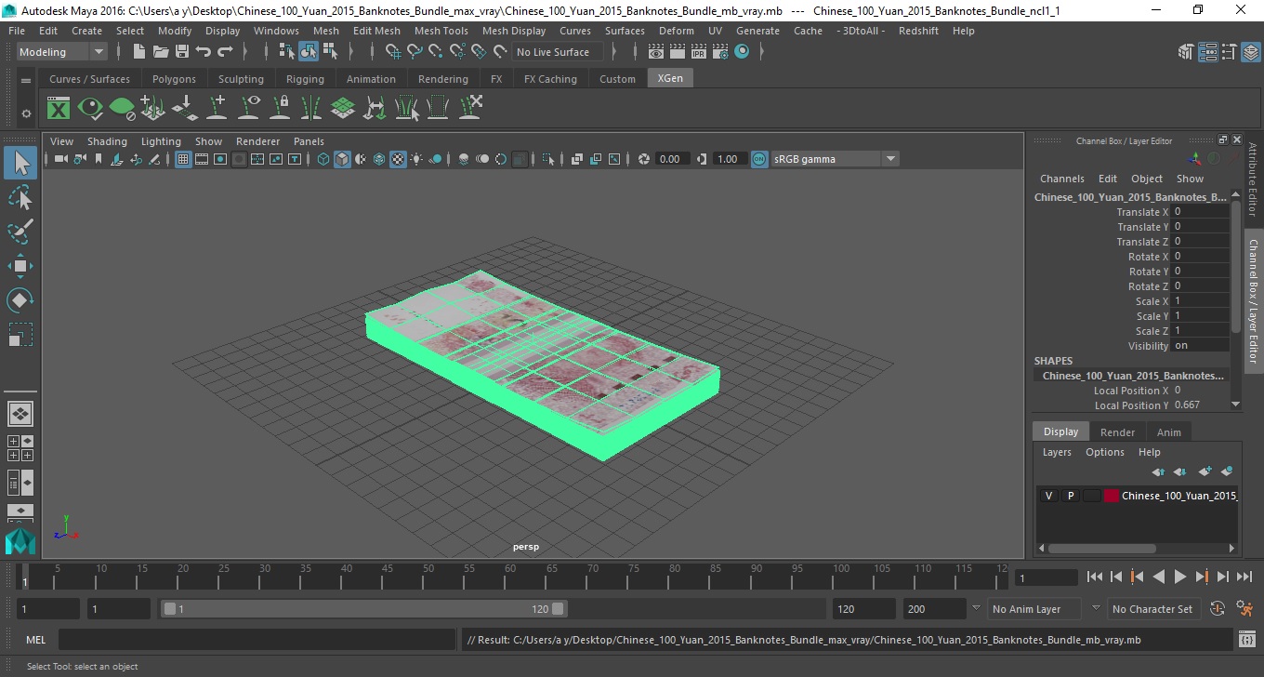Open the Mesh Tools menu

coord(441,31)
